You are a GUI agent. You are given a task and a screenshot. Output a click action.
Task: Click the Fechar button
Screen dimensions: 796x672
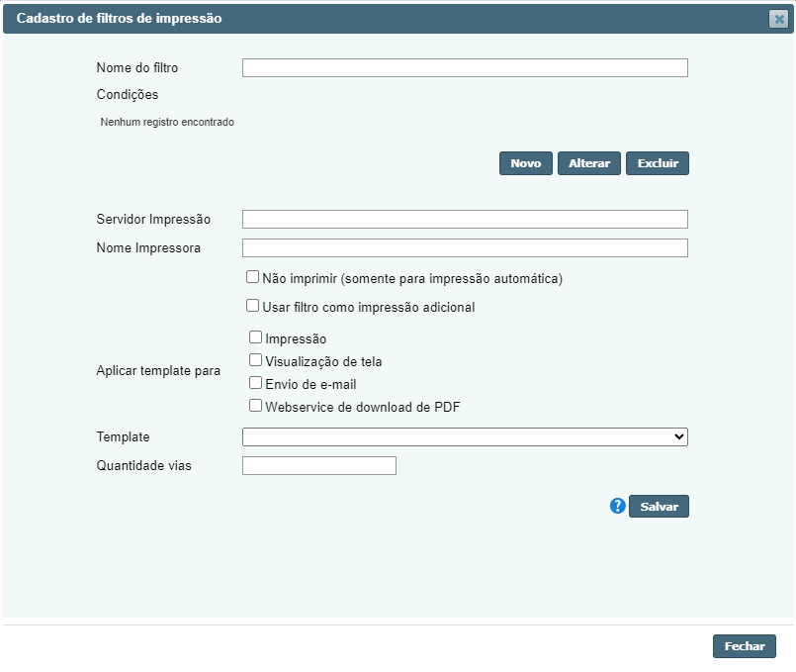click(745, 646)
